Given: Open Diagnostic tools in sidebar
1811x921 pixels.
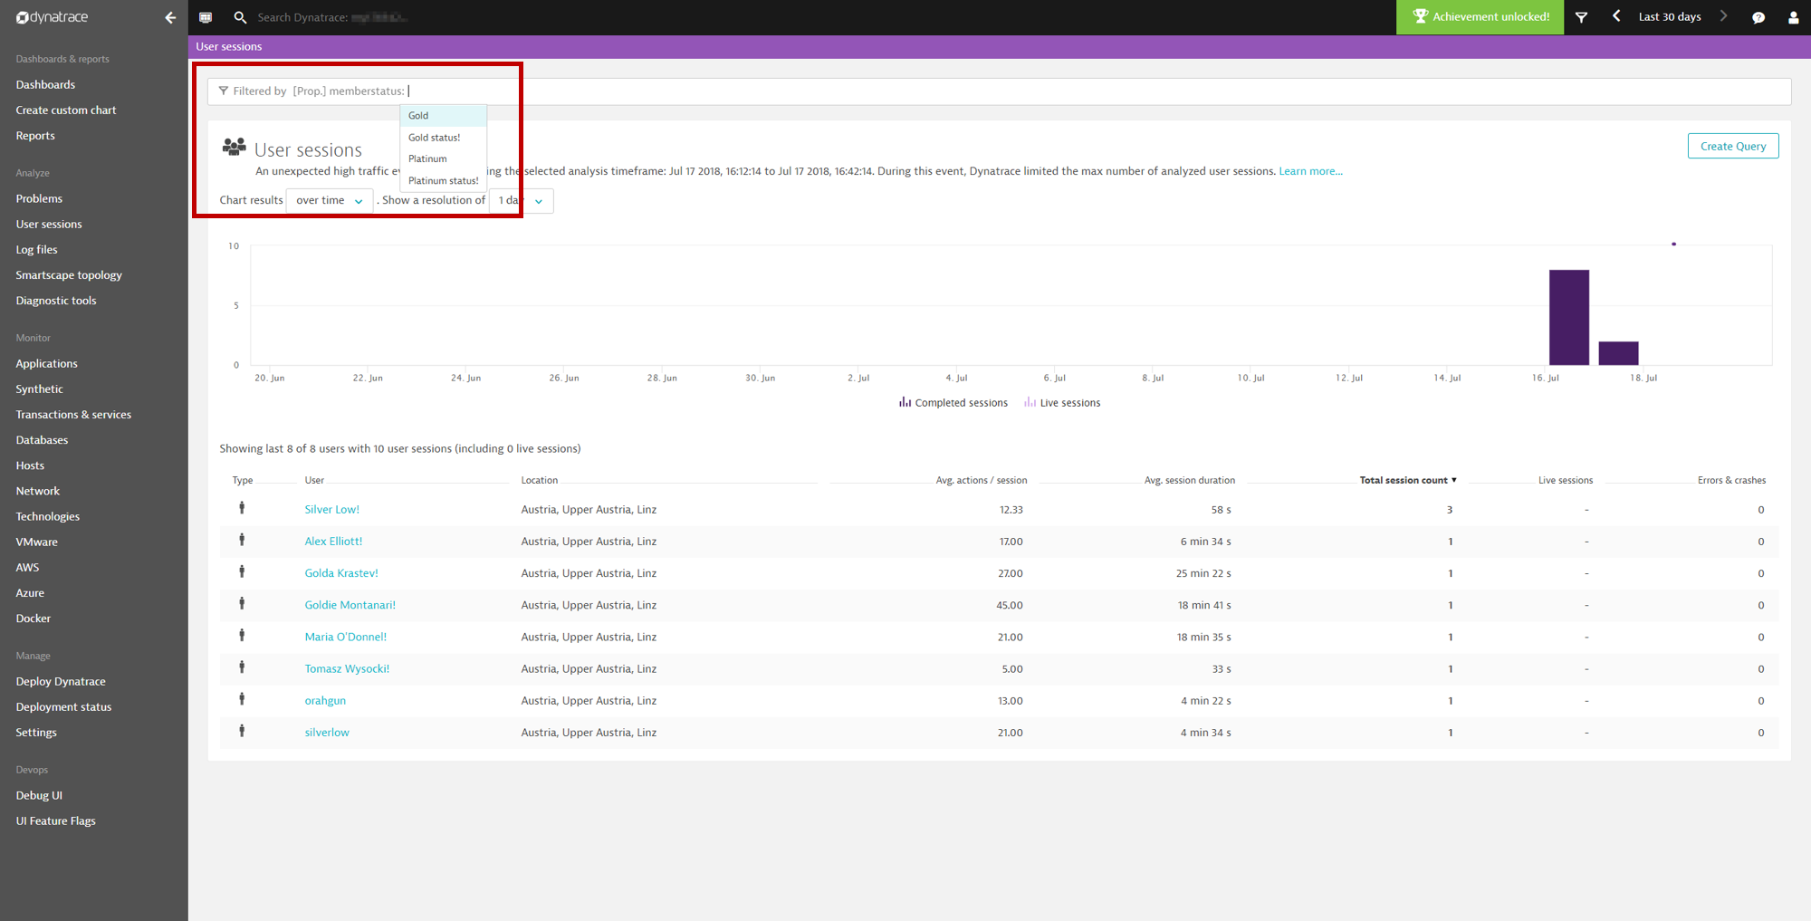Looking at the screenshot, I should pos(56,301).
